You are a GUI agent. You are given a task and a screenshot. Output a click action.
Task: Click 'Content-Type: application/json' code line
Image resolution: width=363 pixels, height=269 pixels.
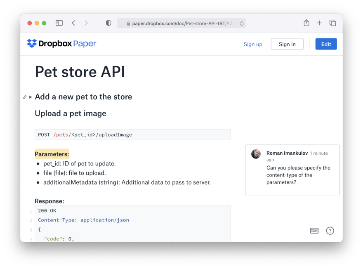click(x=83, y=220)
